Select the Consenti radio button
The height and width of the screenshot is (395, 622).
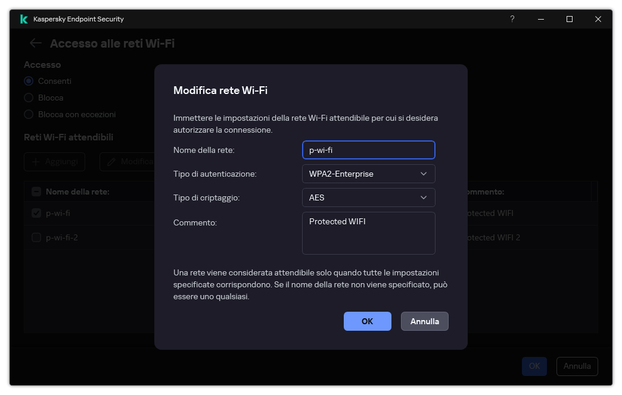point(28,81)
